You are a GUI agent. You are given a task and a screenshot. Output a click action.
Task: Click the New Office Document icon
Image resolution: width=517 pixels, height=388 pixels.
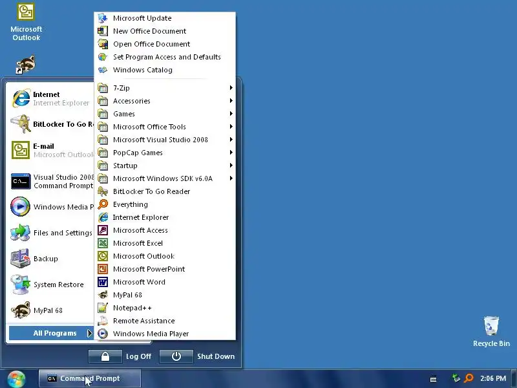click(x=103, y=31)
